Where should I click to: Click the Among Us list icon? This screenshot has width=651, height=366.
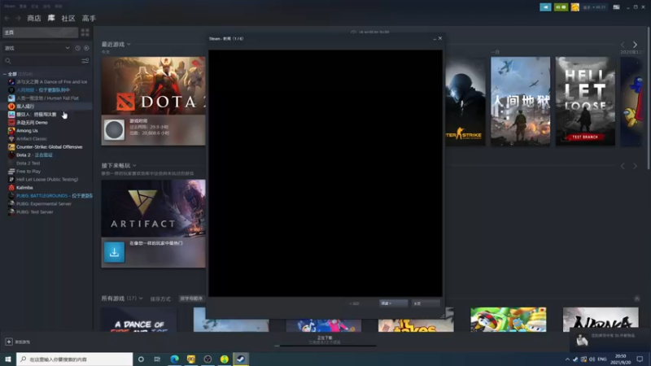tap(11, 130)
